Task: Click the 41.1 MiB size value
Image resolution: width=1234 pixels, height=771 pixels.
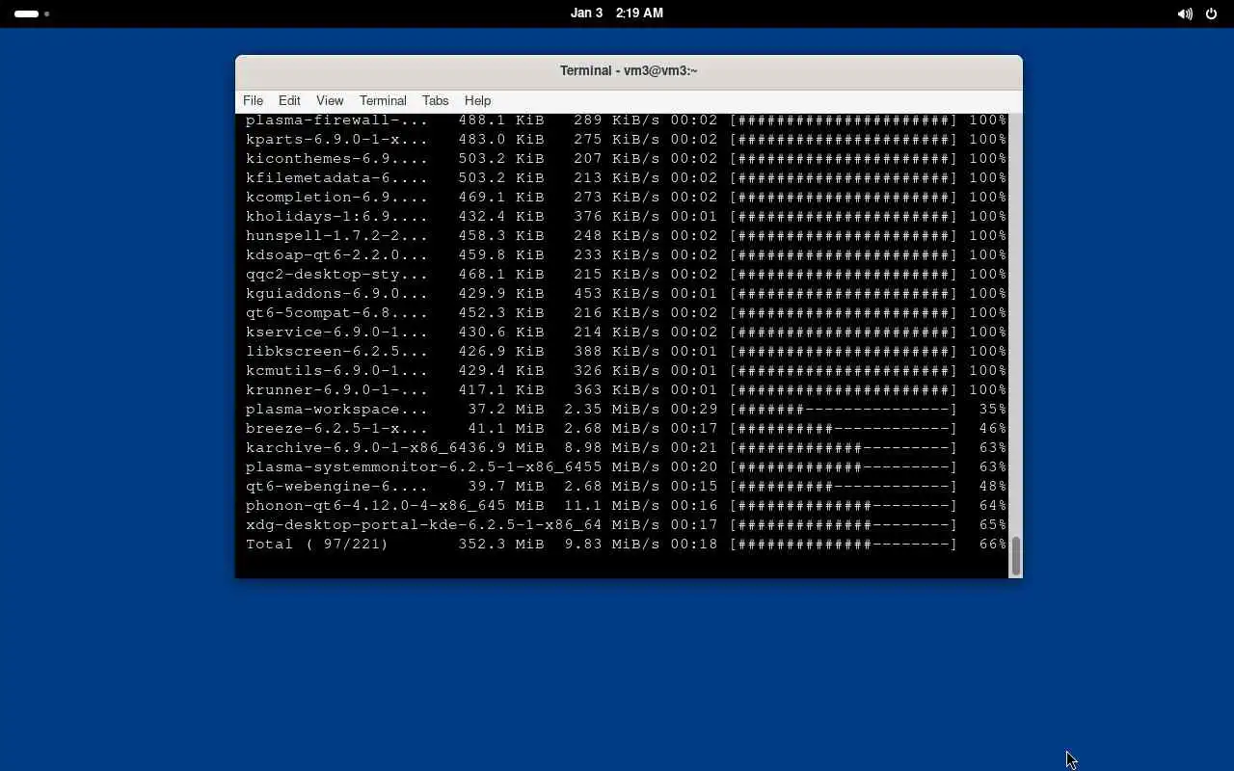Action: [505, 429]
